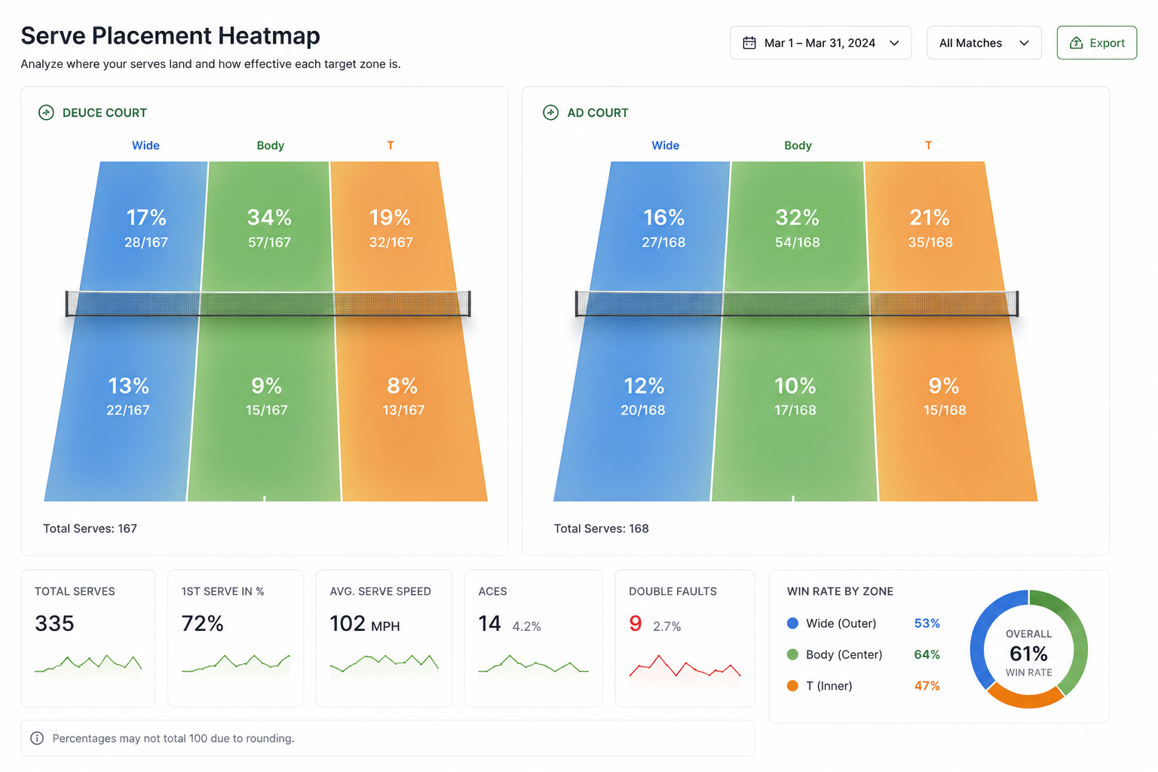Viewport: 1158px width, 772px height.
Task: Expand the All Matches filter dropdown
Action: (984, 43)
